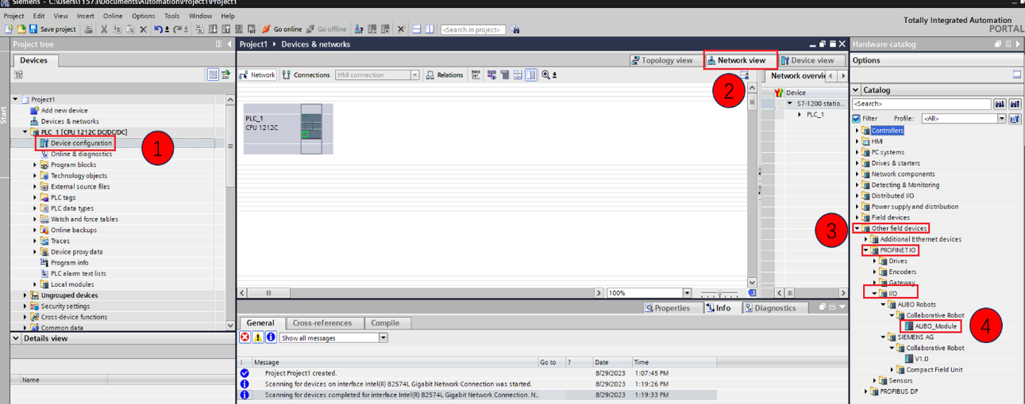Select V1.0 module under SIEMENS AG
Screen dimensions: 1025x404
pyautogui.click(x=916, y=359)
